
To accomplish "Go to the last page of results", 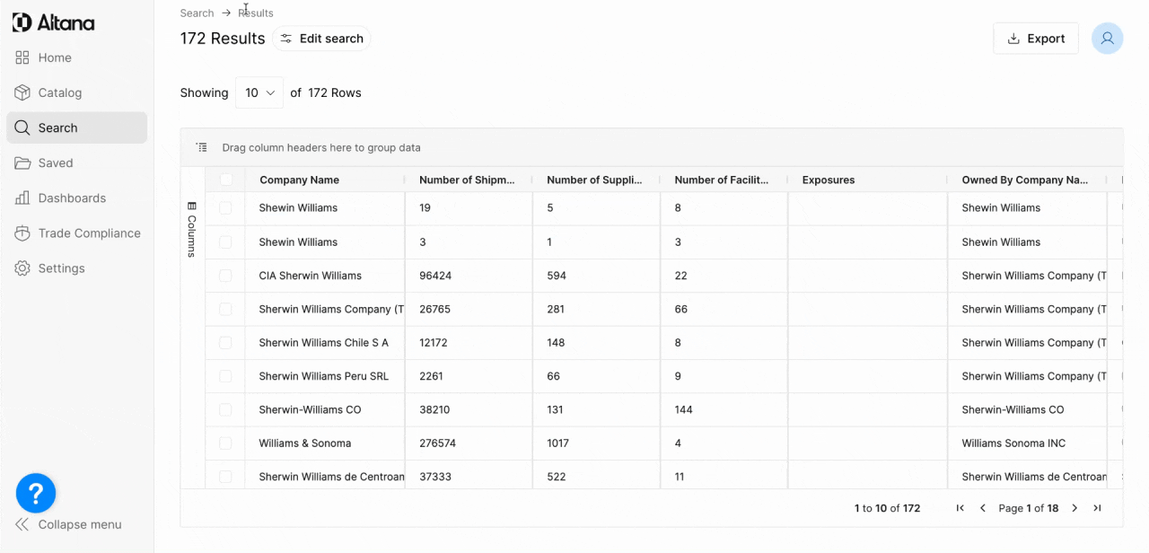I will pyautogui.click(x=1097, y=508).
